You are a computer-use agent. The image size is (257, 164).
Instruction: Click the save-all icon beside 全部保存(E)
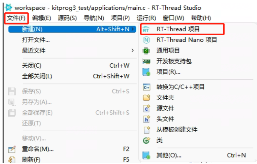coord(12,113)
